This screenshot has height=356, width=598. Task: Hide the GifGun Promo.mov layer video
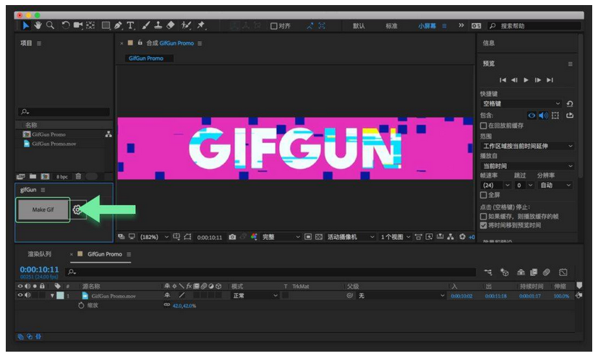tap(20, 295)
